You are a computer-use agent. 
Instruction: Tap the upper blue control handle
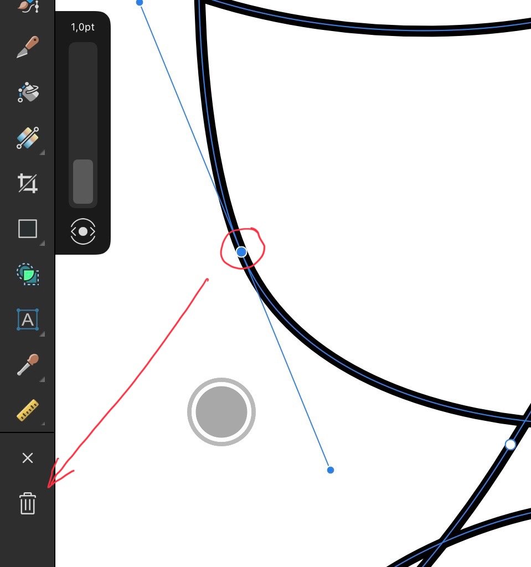[x=140, y=3]
